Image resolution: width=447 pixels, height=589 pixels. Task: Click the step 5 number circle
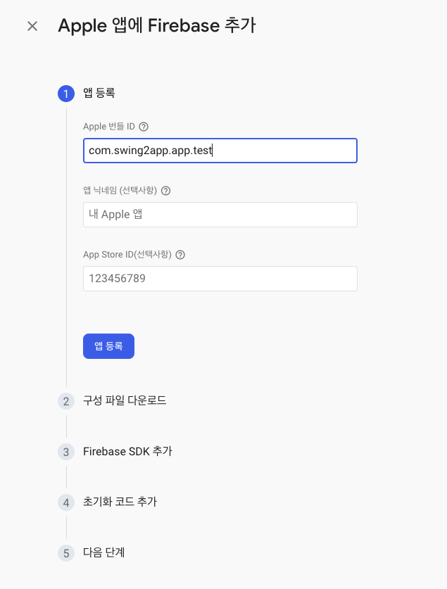tap(66, 553)
